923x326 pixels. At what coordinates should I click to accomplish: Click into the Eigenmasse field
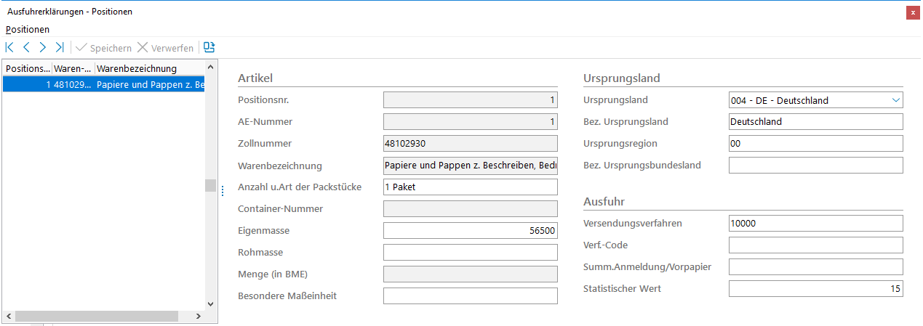(x=470, y=231)
